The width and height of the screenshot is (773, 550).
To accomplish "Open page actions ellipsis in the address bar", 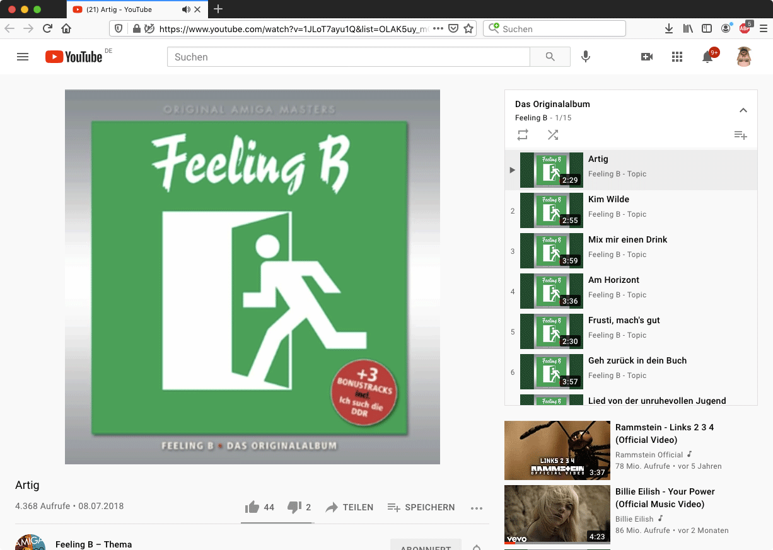I will pyautogui.click(x=438, y=28).
